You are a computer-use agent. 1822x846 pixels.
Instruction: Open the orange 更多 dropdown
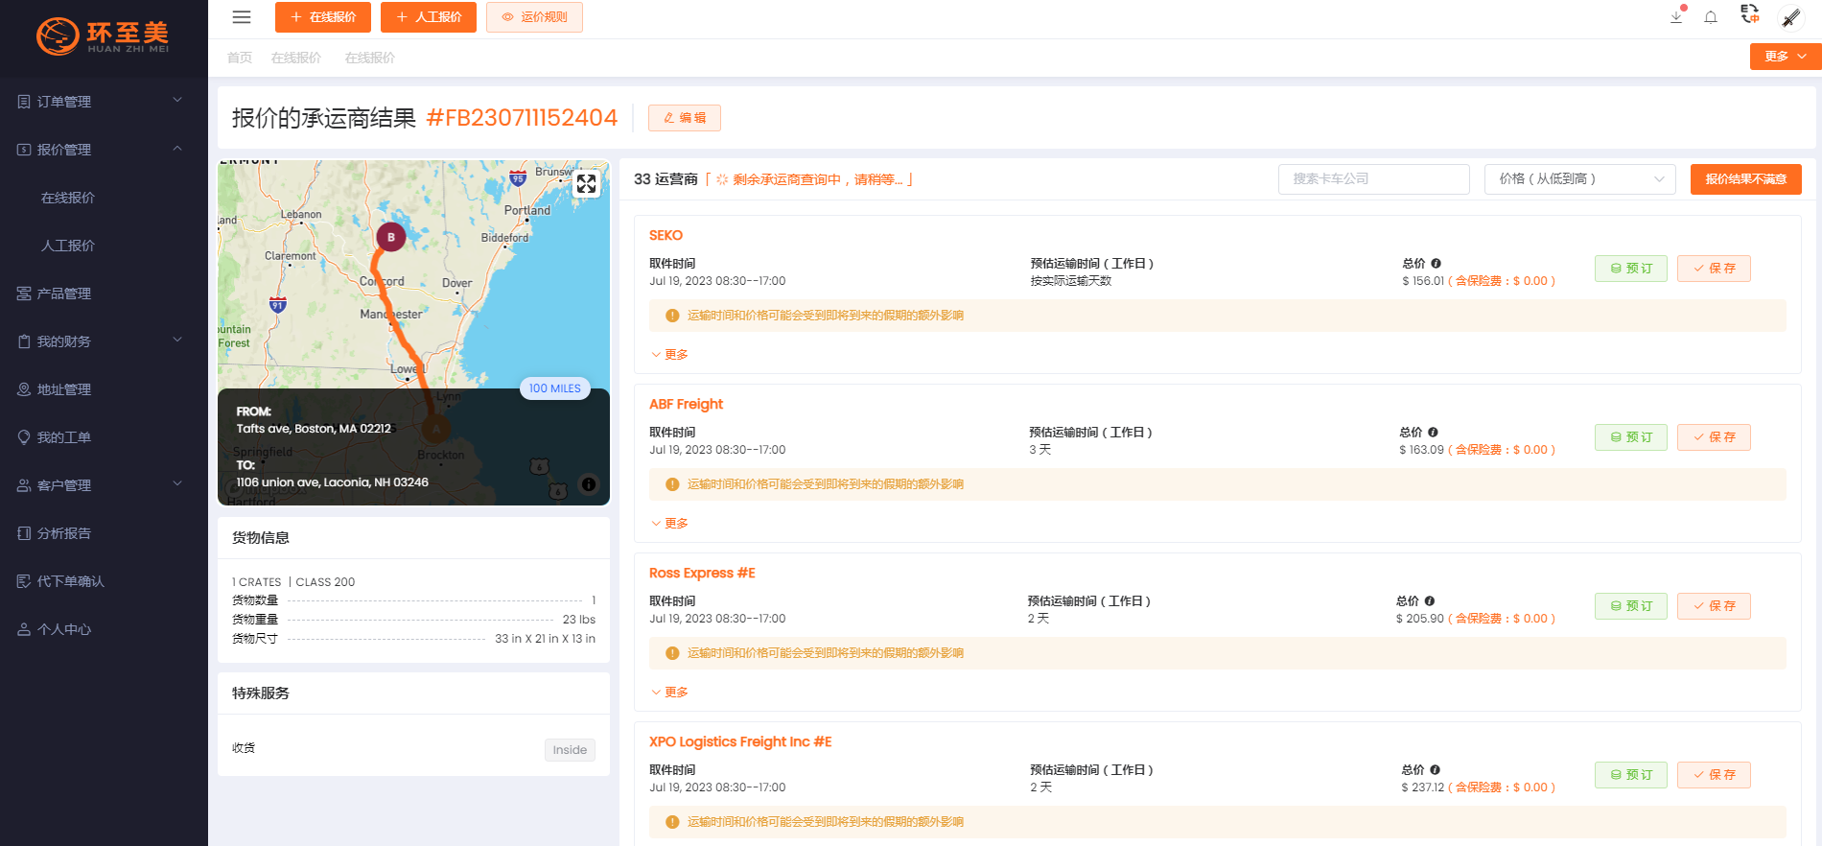(1785, 57)
